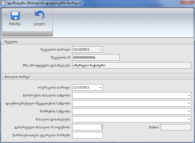Click the application icon in the title bar
This screenshot has width=195, height=143.
click(3, 3)
